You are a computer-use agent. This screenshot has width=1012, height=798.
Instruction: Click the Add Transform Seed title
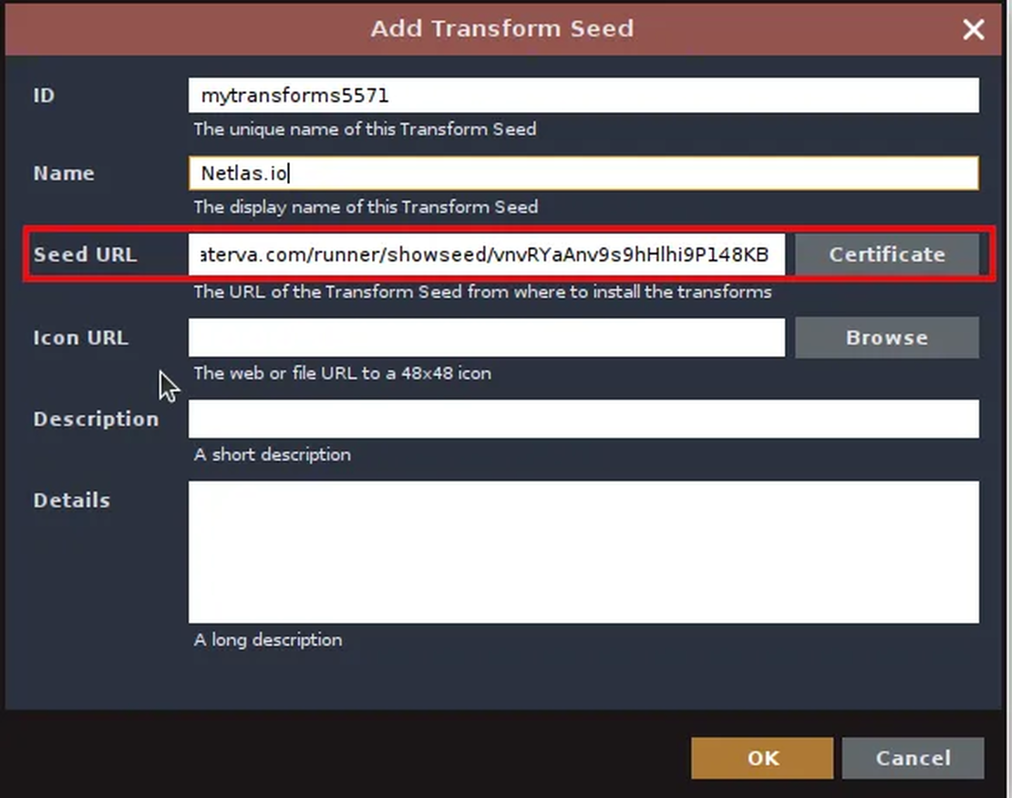[x=501, y=28]
